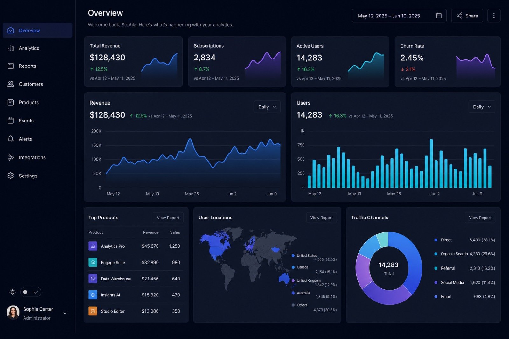Click View Report in User Locations

coord(321,218)
